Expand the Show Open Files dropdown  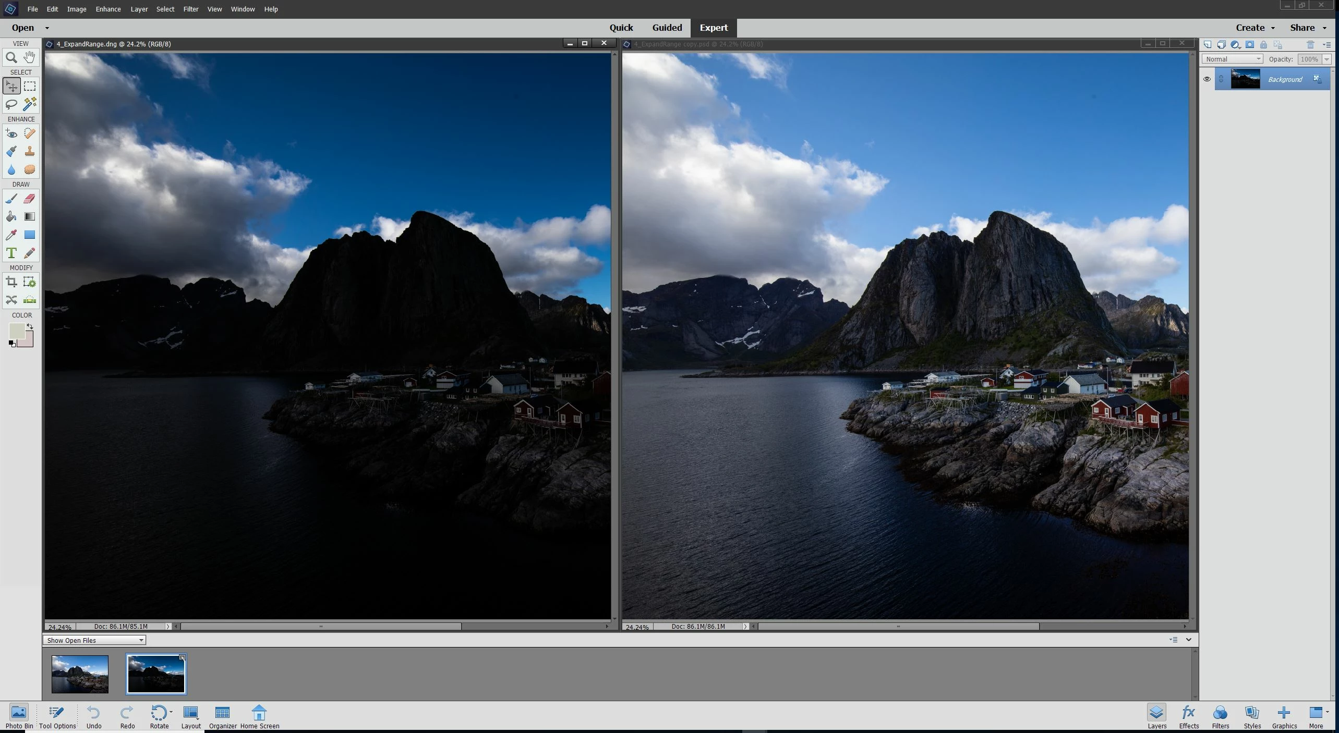(x=94, y=640)
